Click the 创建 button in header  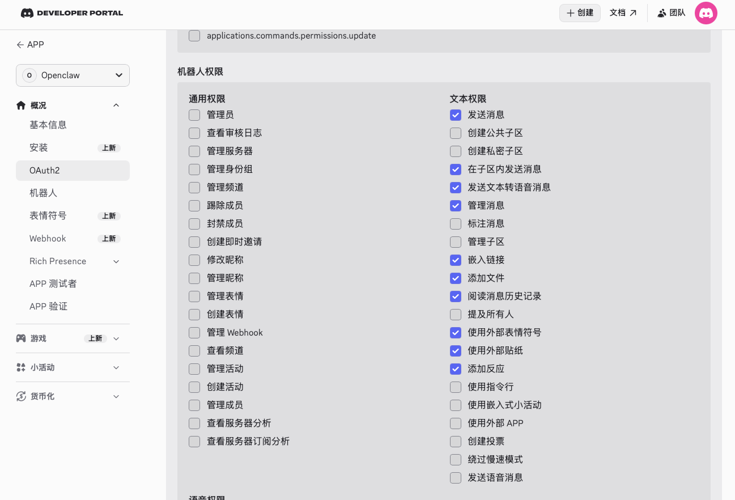pyautogui.click(x=580, y=13)
